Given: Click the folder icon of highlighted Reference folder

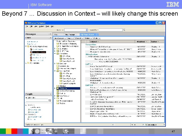Looking at the screenshot, I should (x=58, y=88).
